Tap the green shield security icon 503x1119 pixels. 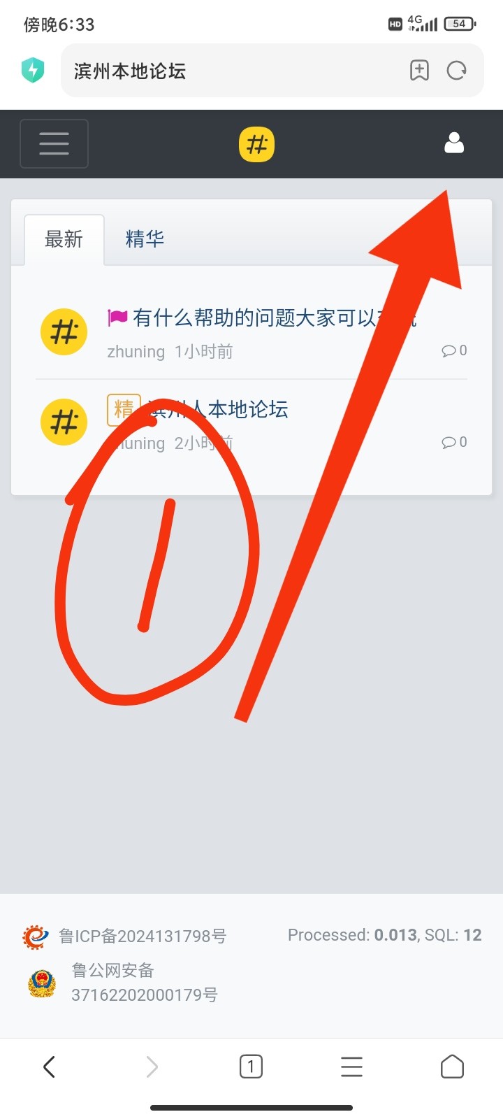point(33,71)
